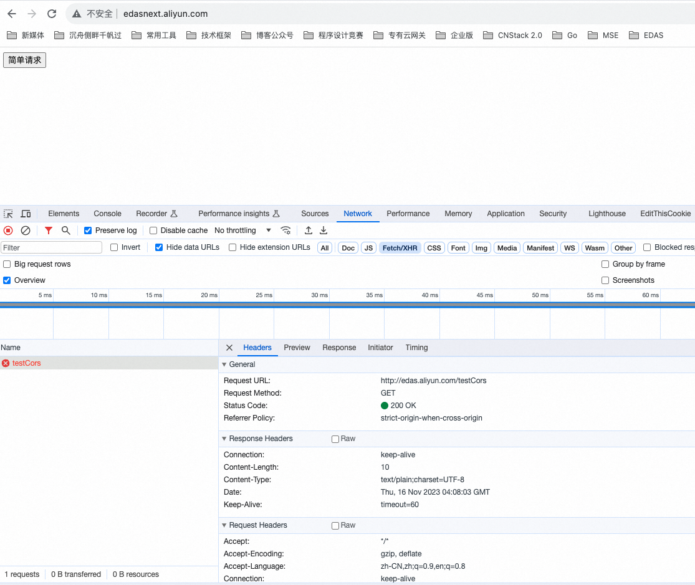695x585 pixels.
Task: Open network conditions wifi icon
Action: [x=286, y=231]
